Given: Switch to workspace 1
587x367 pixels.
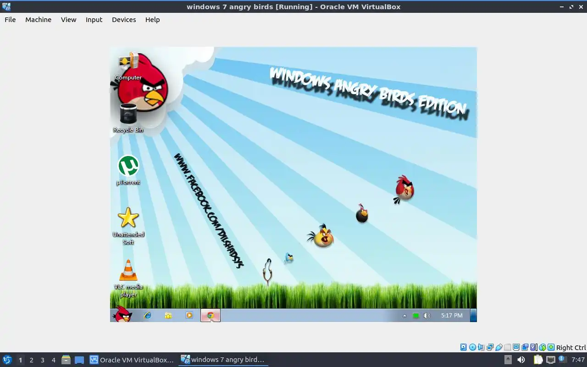Looking at the screenshot, I should pos(20,360).
